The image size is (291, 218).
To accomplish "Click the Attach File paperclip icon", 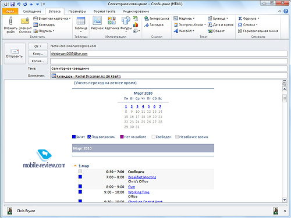I will click(x=10, y=21).
